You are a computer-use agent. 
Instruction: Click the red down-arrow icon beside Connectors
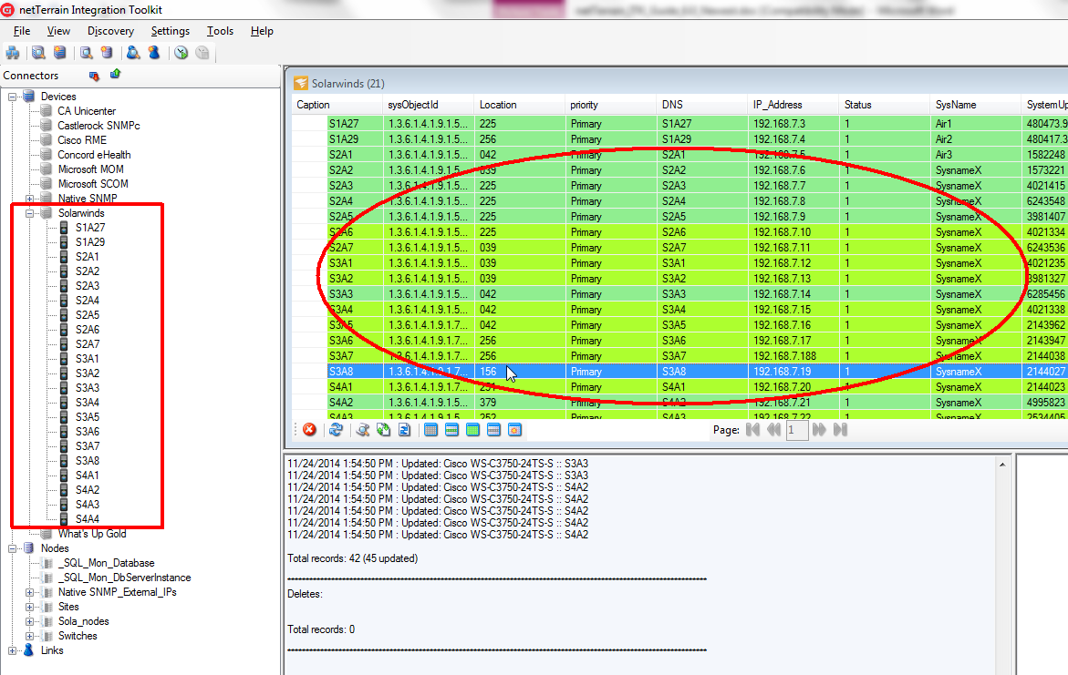tap(94, 76)
